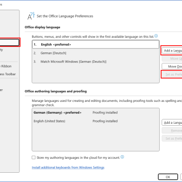Open Install additional keyboards from Windows Settings
Viewport: 182px width, 182px height.
(x=68, y=167)
